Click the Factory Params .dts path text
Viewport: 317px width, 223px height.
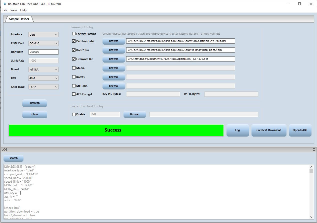tap(161, 34)
